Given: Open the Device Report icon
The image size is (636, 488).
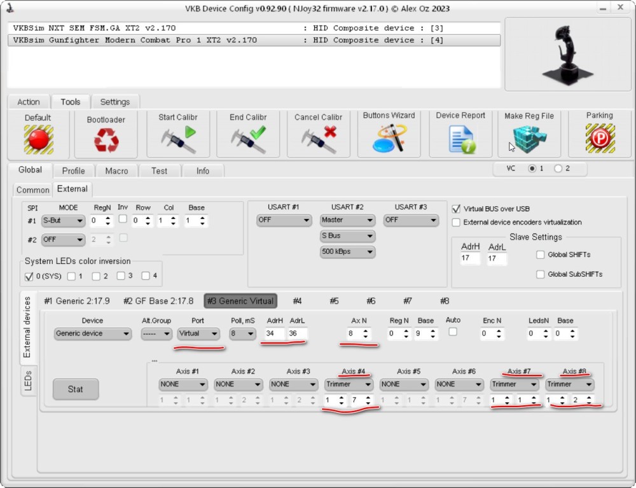Looking at the screenshot, I should [x=460, y=139].
